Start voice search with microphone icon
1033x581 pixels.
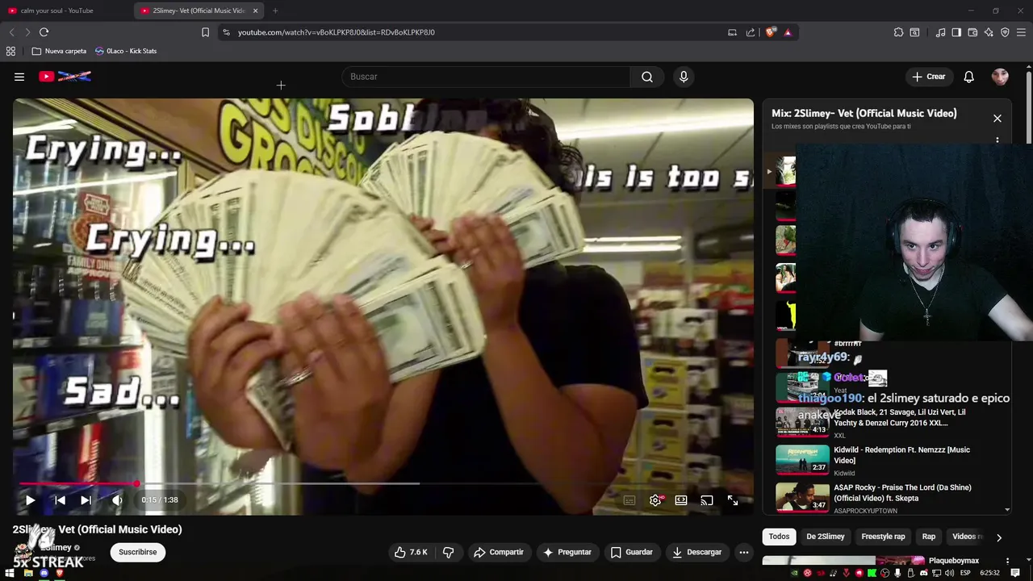(x=684, y=77)
